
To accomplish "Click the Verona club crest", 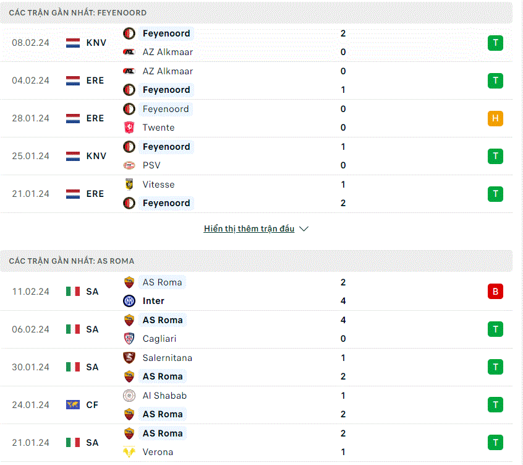I will (x=129, y=452).
